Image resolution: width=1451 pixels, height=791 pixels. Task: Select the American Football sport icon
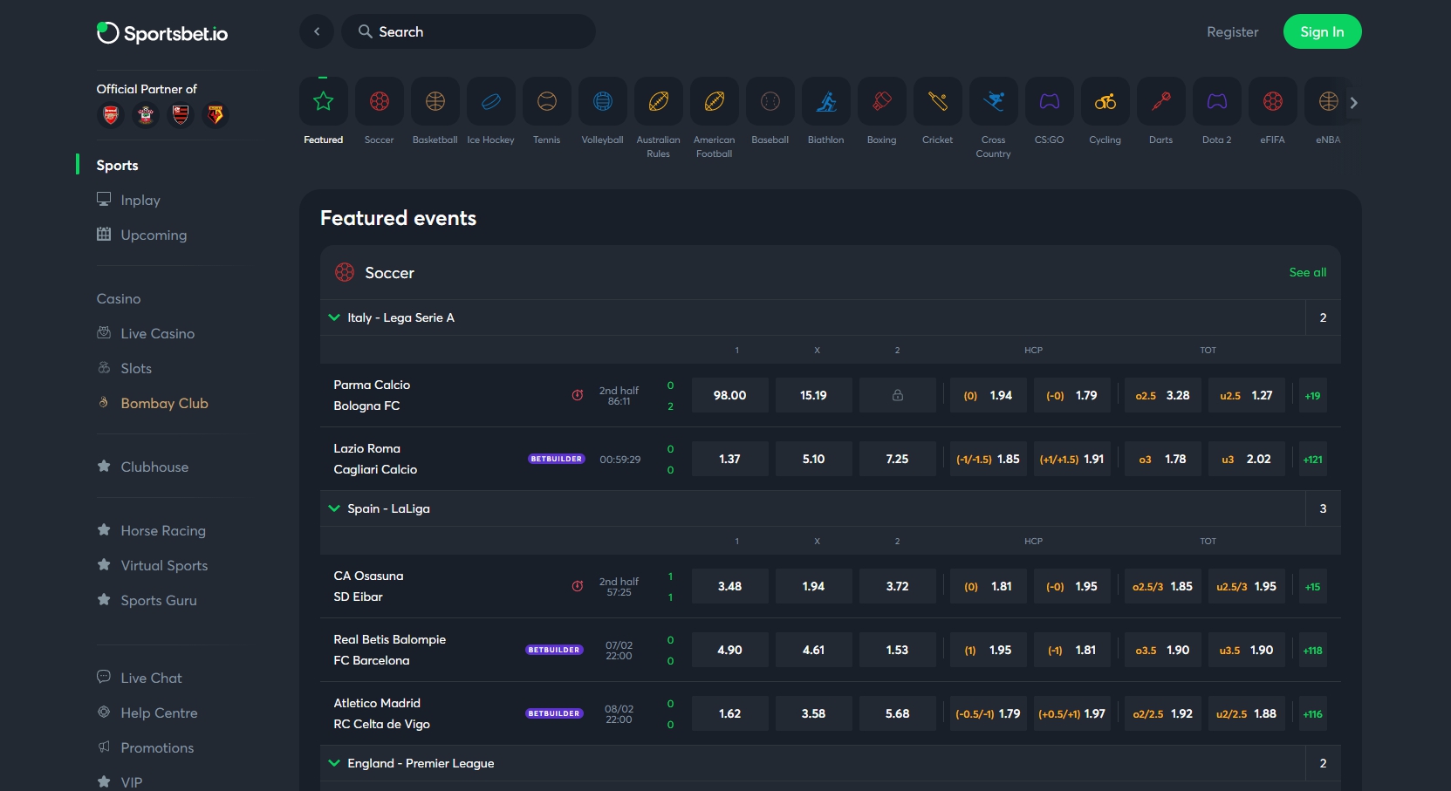[x=715, y=101]
